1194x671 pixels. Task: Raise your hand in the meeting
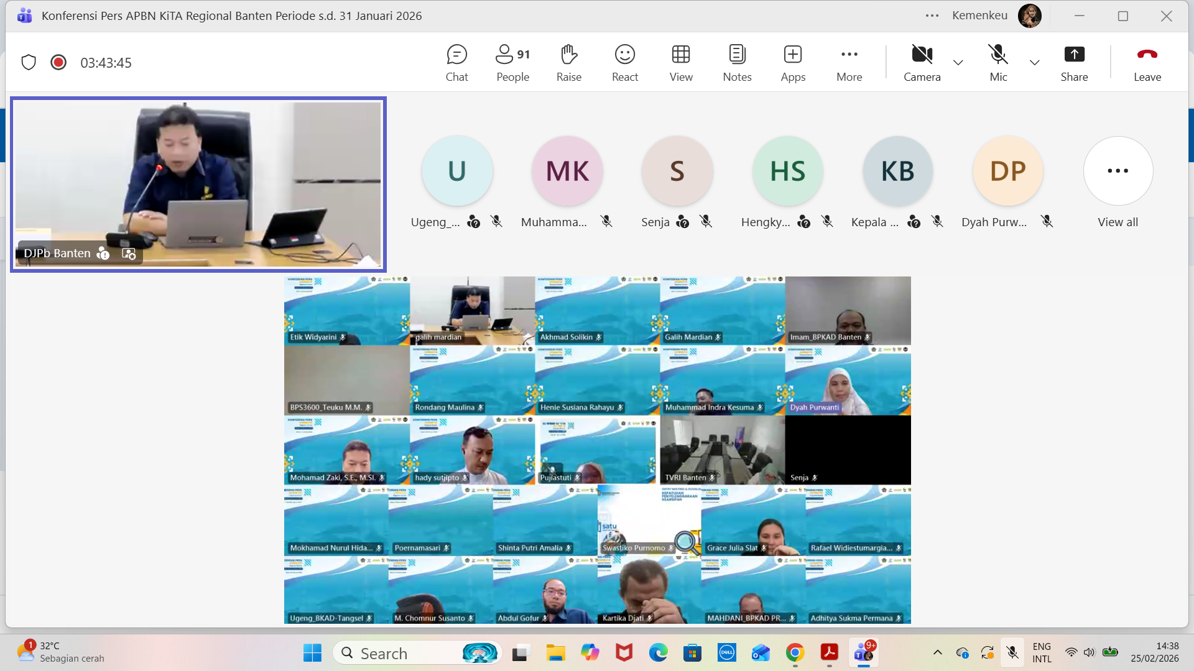(568, 62)
